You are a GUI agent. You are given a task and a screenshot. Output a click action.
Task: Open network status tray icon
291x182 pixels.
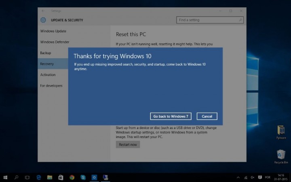[246, 178]
